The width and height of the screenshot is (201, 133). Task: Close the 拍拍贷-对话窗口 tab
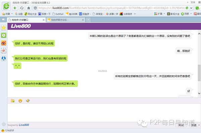[44, 20]
